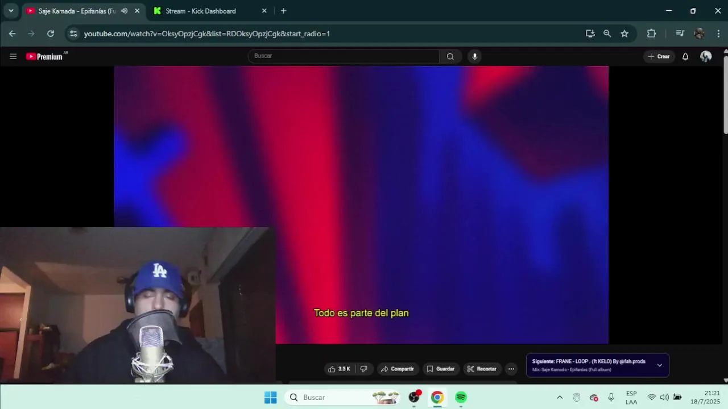Click the Guardar save button
This screenshot has height=409, width=728.
pyautogui.click(x=441, y=369)
